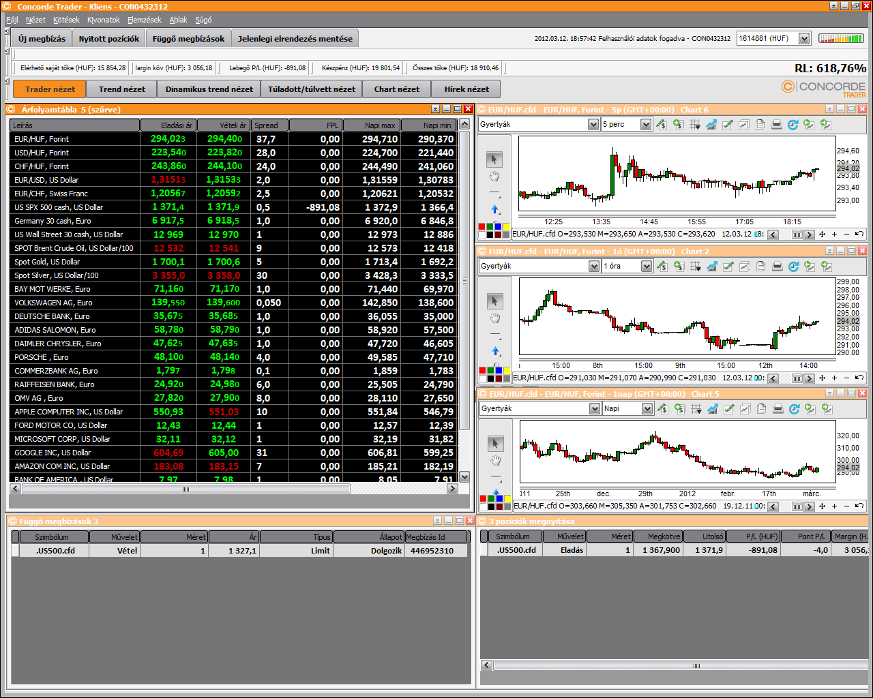Click copy pages icon in Chart 6 toolbar

click(760, 124)
